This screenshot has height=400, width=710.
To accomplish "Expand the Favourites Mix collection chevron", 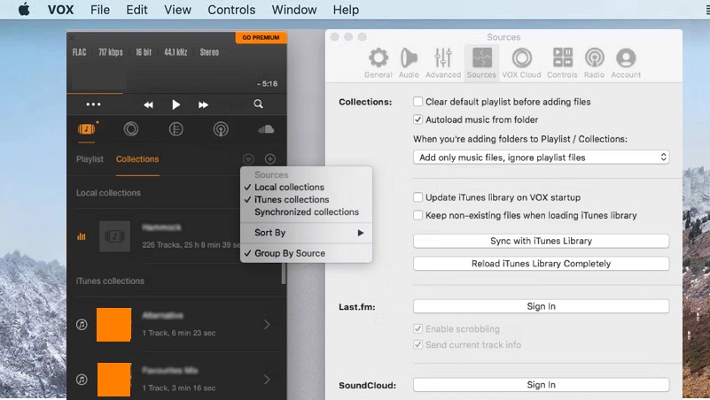I will click(267, 380).
